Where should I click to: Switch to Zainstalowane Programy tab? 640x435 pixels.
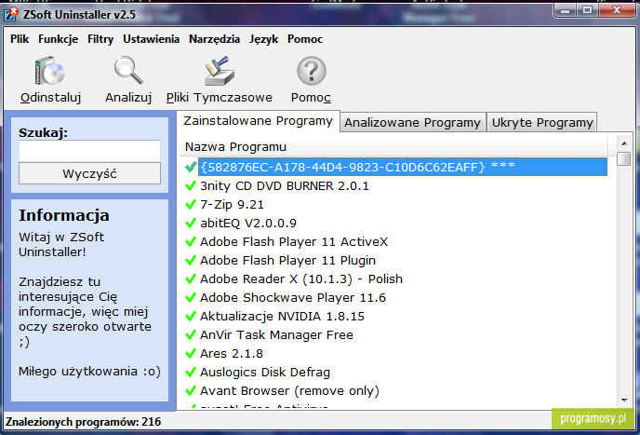click(x=258, y=121)
